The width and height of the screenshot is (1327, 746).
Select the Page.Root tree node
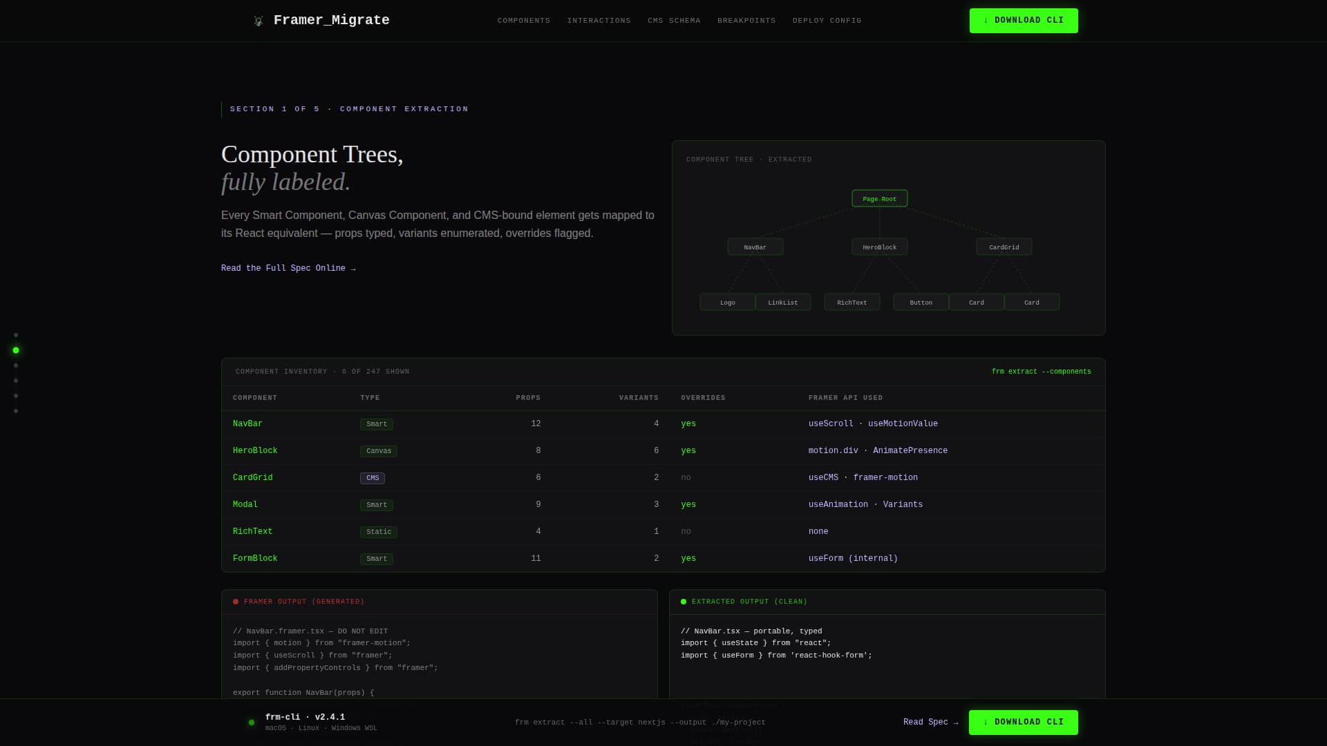pos(879,199)
